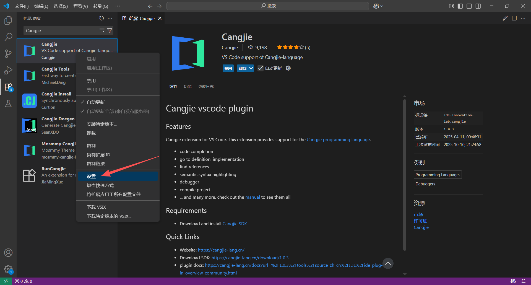Open Run and Debug view

(x=8, y=70)
